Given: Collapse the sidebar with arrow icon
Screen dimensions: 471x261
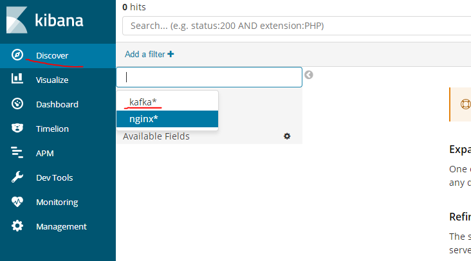Looking at the screenshot, I should (309, 75).
